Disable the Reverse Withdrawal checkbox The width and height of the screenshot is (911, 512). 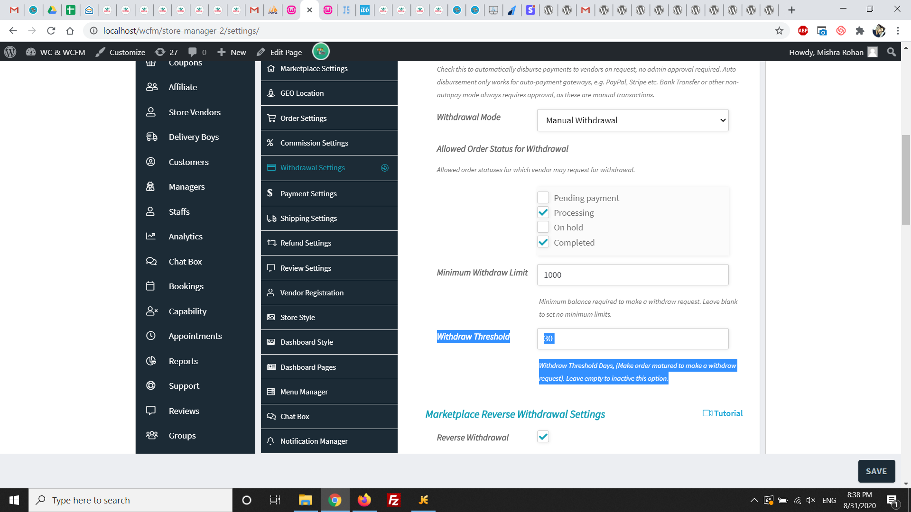point(543,437)
